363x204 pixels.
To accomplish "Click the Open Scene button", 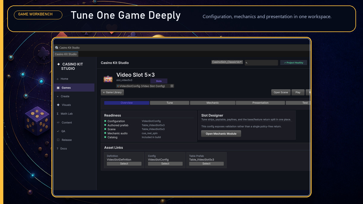I will coord(281,92).
